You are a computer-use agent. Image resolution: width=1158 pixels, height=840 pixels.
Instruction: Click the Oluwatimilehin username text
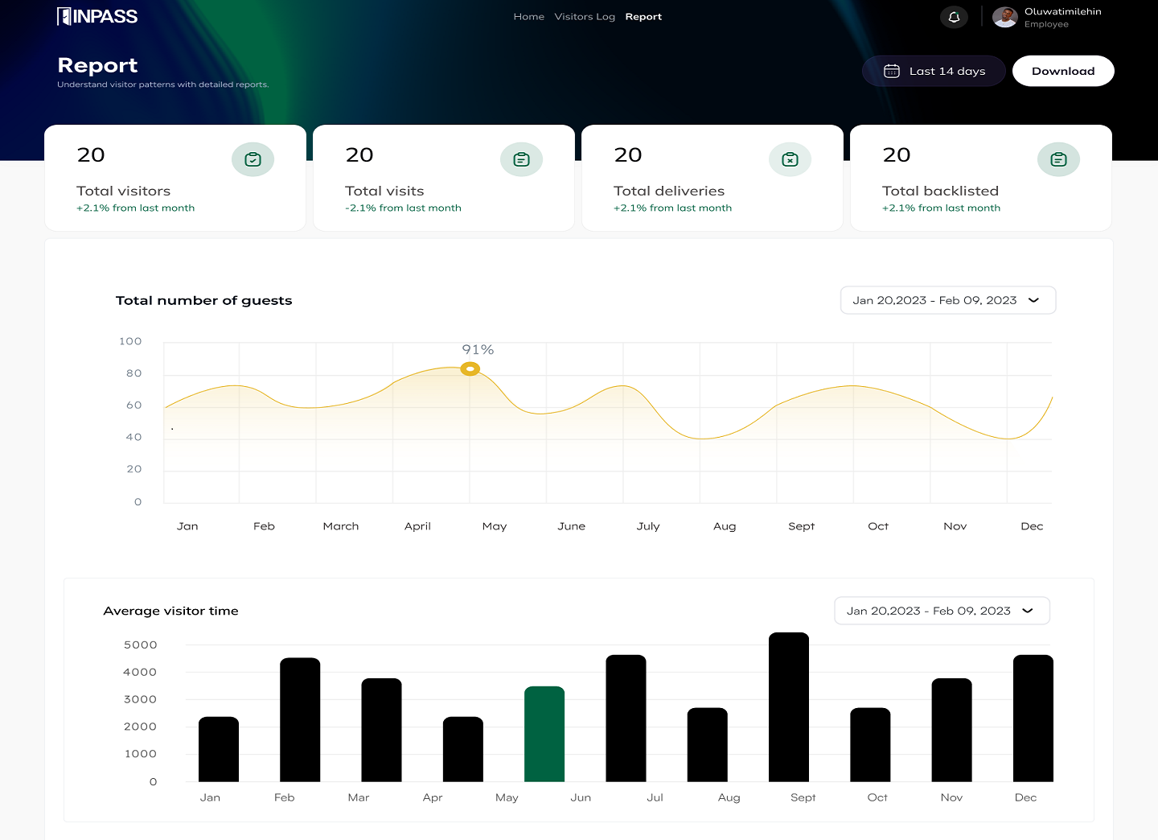1062,11
